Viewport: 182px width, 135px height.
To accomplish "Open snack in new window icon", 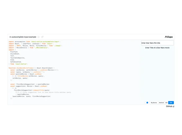I will (x=42, y=37).
